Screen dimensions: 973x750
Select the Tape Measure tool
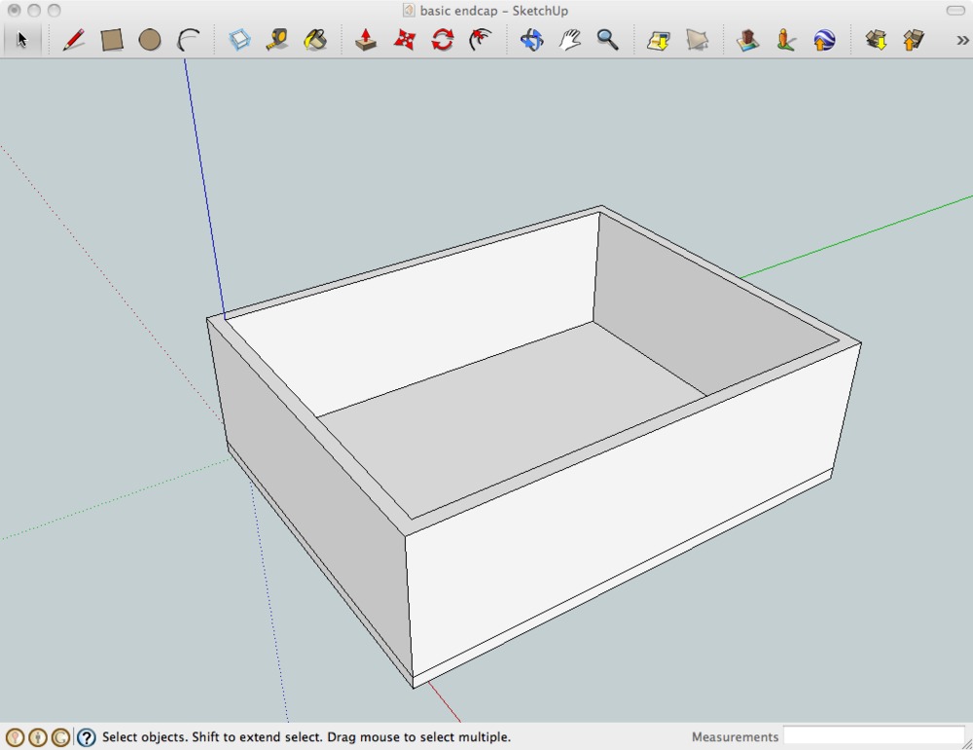(277, 40)
